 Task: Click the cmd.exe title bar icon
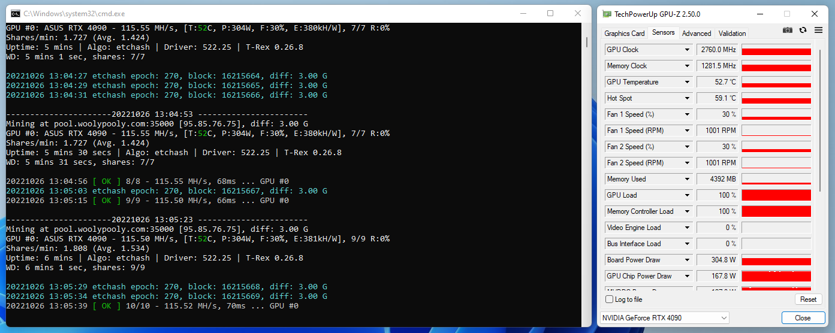pos(16,13)
